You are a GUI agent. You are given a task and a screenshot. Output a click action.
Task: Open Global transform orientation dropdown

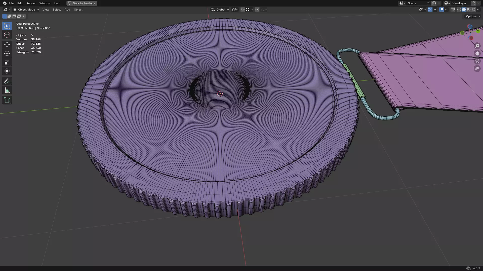click(x=220, y=10)
